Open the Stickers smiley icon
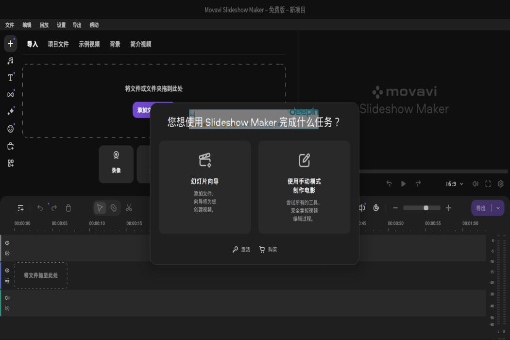The image size is (510, 340). (10, 129)
